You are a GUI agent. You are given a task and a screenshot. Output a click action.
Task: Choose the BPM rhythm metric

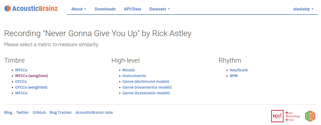[x=234, y=76]
